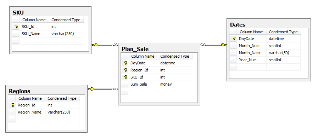Click the infinity endpoint near Dates relationship

click(203, 45)
